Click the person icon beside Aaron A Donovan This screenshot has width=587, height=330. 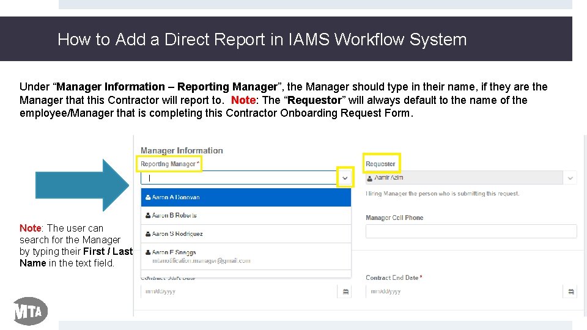(x=148, y=197)
